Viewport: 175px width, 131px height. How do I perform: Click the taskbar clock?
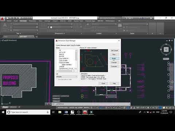coord(164,112)
